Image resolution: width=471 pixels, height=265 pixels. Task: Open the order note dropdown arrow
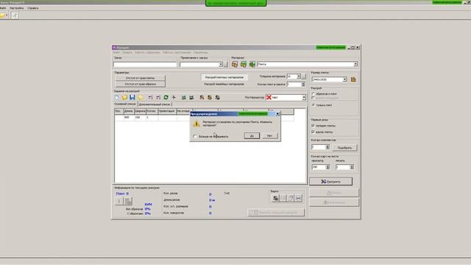point(221,65)
